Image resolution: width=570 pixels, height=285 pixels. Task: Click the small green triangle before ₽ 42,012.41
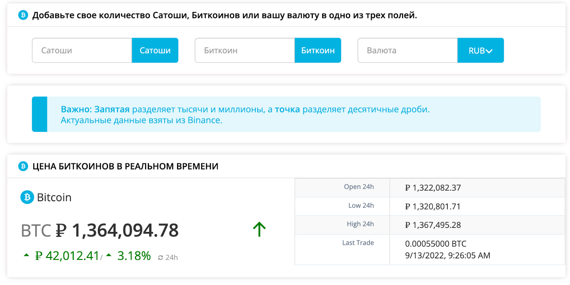pyautogui.click(x=26, y=255)
